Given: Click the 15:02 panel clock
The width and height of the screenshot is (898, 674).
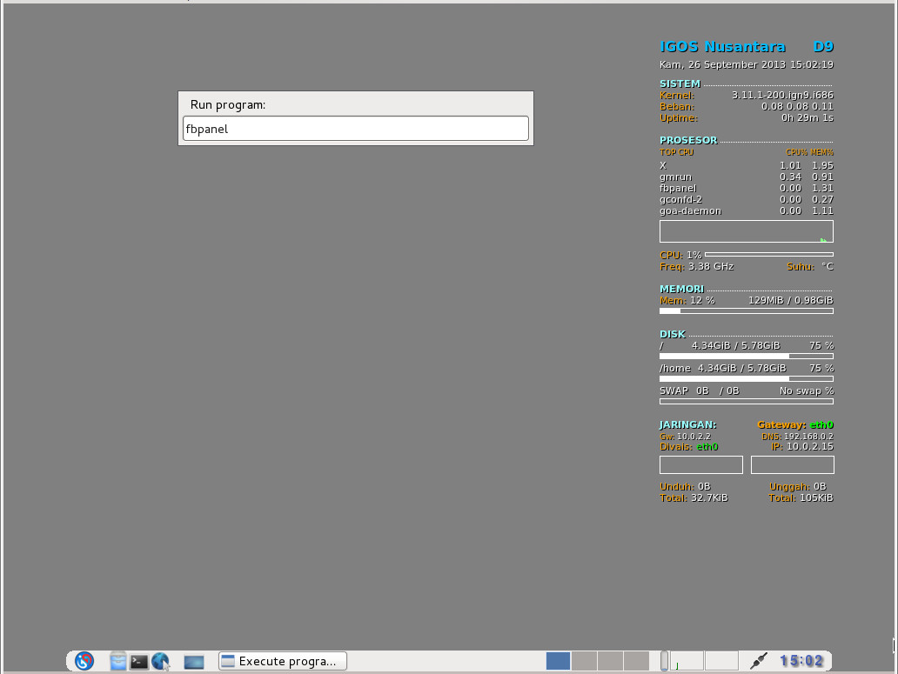Looking at the screenshot, I should click(x=801, y=661).
